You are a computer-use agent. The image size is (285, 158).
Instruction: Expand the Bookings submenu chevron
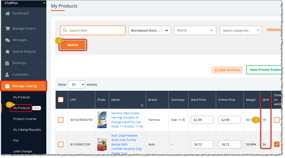click(43, 63)
